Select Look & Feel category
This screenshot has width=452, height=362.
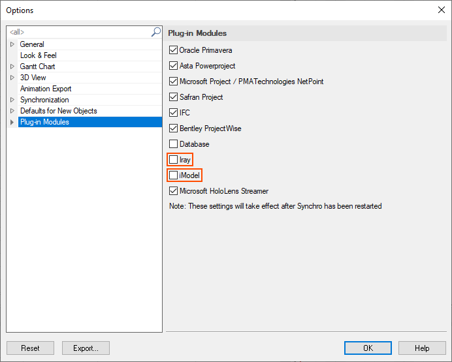(x=39, y=55)
